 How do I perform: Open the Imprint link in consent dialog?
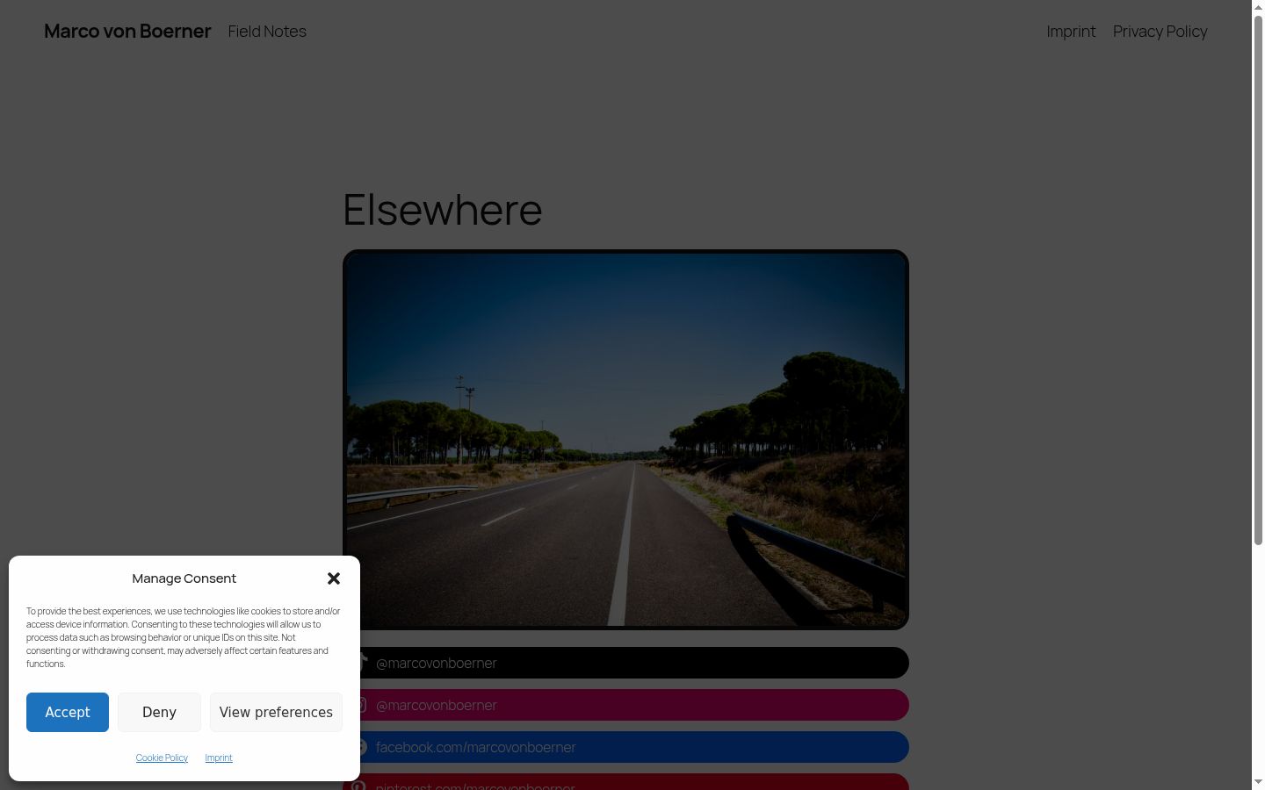[x=219, y=758]
